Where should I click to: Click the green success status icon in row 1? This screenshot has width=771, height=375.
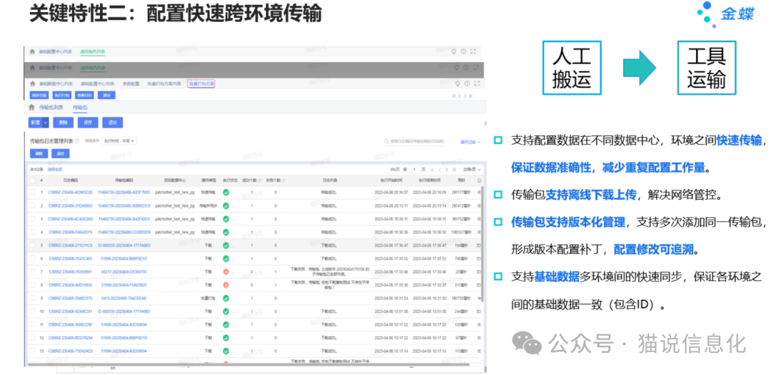click(x=226, y=192)
